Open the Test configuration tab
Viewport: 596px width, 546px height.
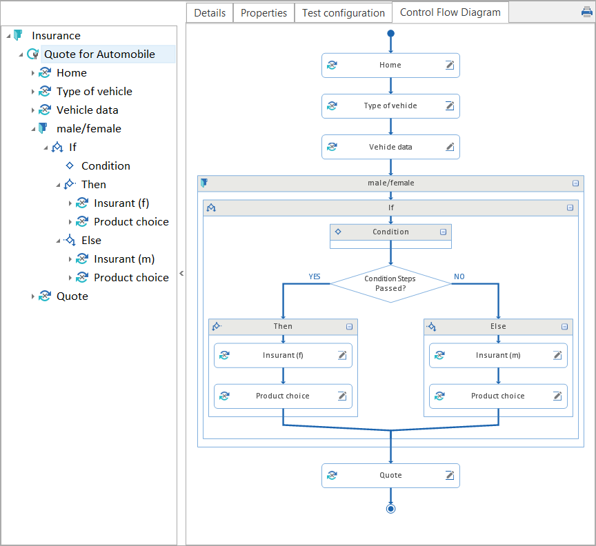coord(343,12)
